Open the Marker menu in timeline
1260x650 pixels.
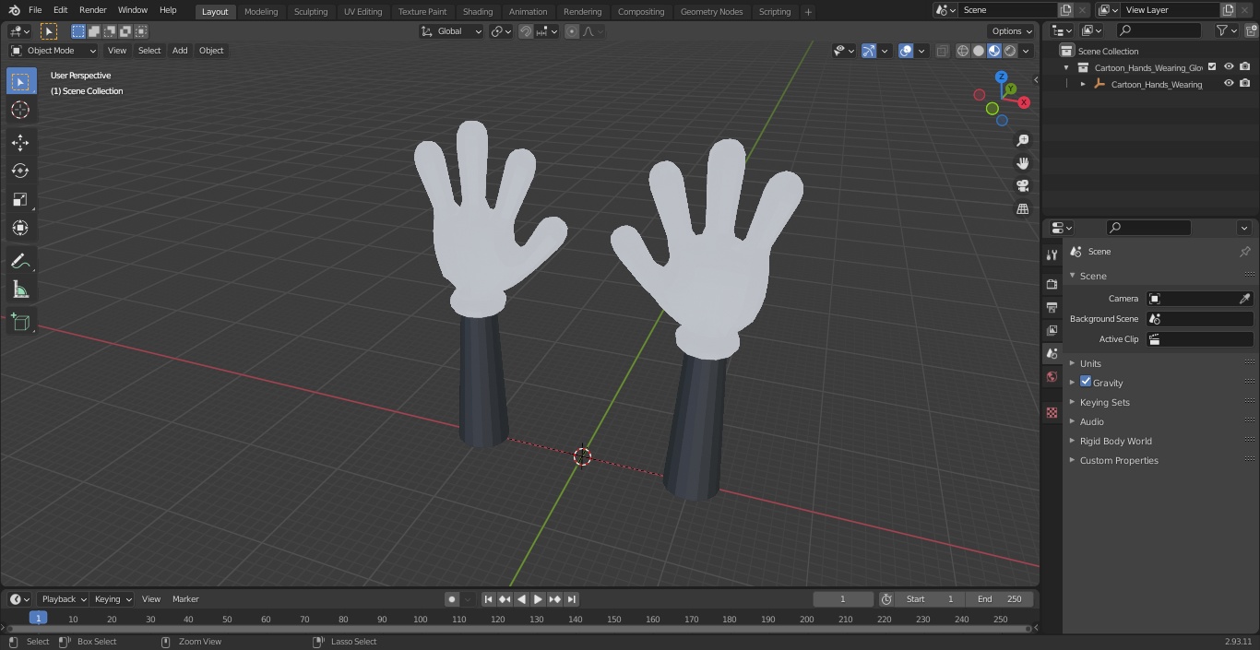(185, 599)
